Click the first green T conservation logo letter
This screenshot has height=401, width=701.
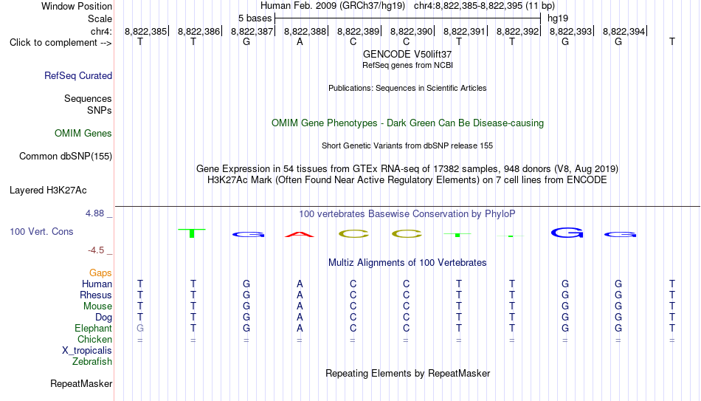(192, 233)
